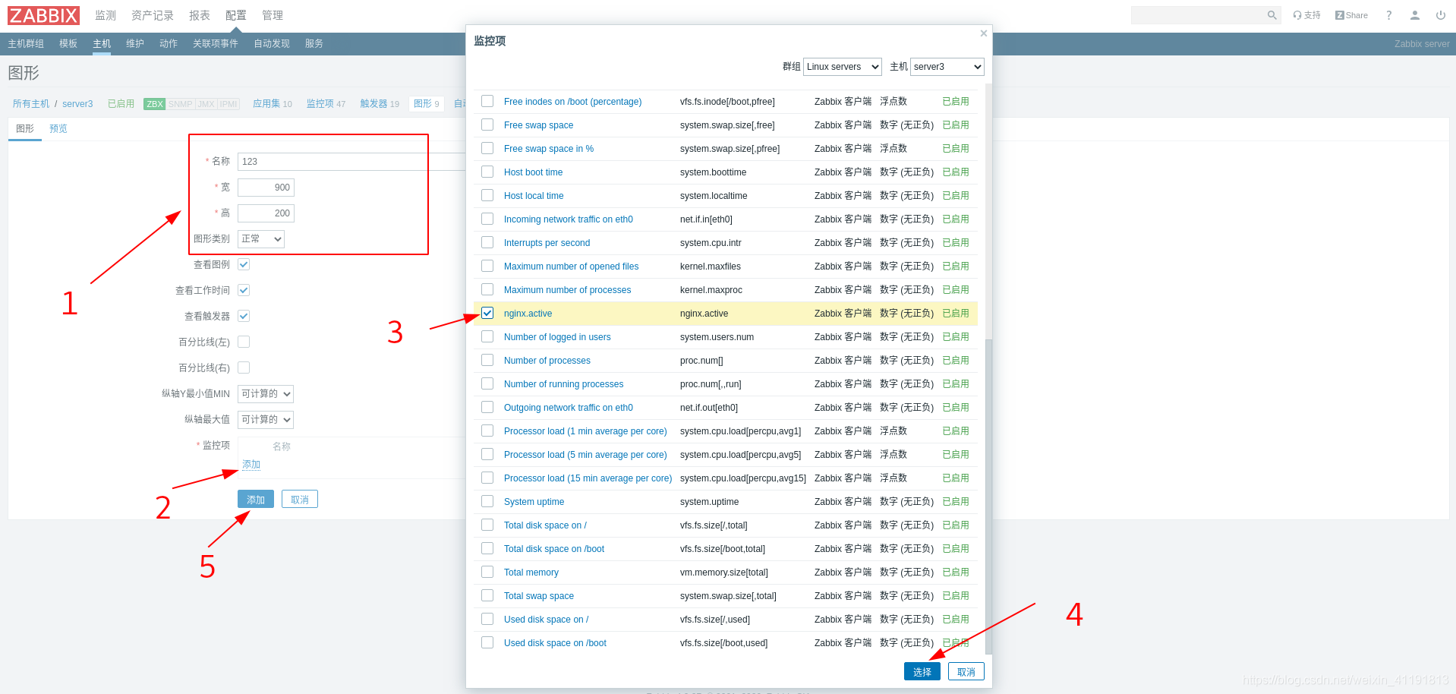The image size is (1456, 694).
Task: Click Free inodes on /boot link
Action: [x=573, y=102]
